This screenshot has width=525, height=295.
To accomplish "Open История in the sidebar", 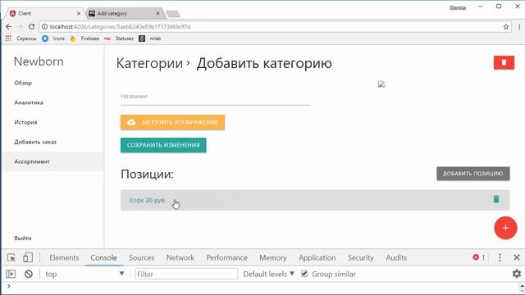I will click(x=25, y=122).
